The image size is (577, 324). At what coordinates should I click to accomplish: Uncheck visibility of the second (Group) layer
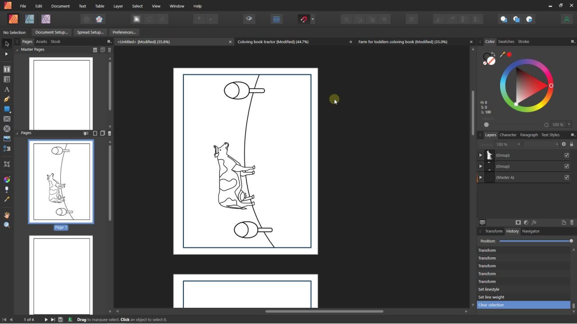coord(567,166)
